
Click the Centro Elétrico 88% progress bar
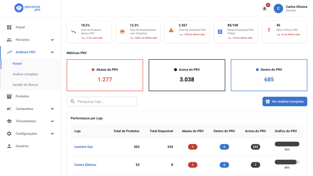click(x=287, y=162)
